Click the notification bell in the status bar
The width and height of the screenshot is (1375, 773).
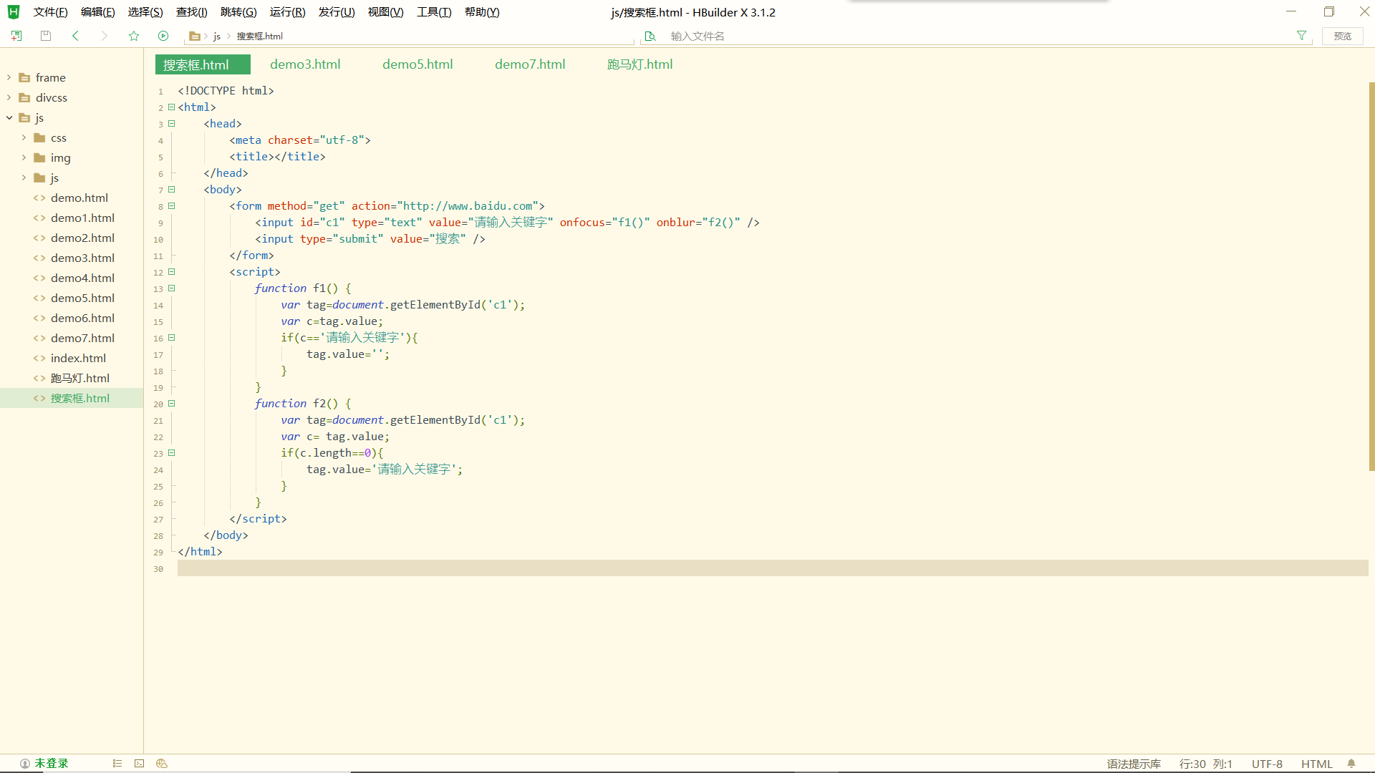(1351, 764)
